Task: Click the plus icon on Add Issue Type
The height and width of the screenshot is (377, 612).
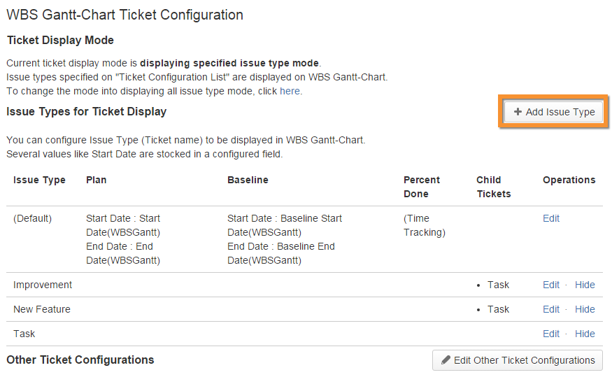Action: pyautogui.click(x=518, y=112)
